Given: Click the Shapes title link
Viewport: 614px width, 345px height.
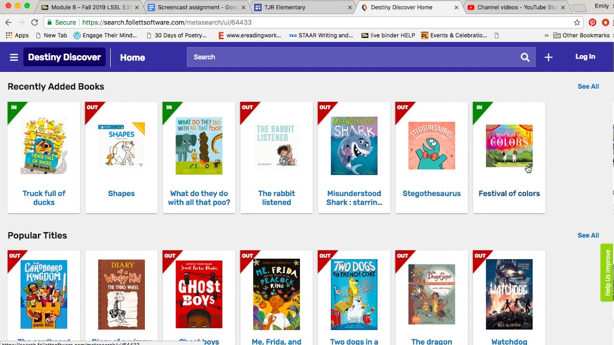Looking at the screenshot, I should (121, 194).
